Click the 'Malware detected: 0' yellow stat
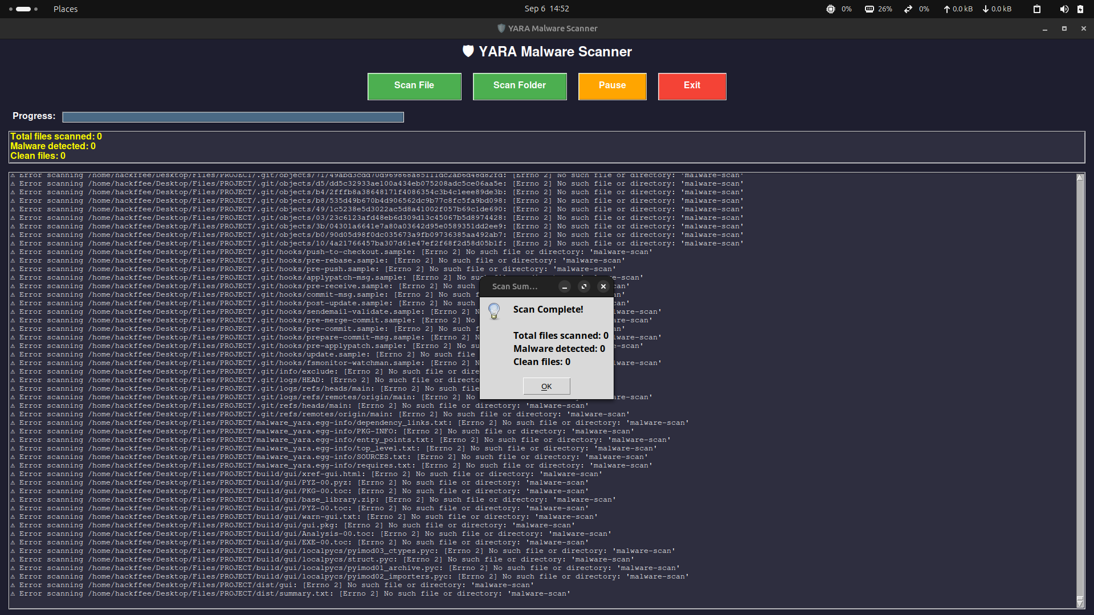Screen dimensions: 1094x615 [53, 146]
